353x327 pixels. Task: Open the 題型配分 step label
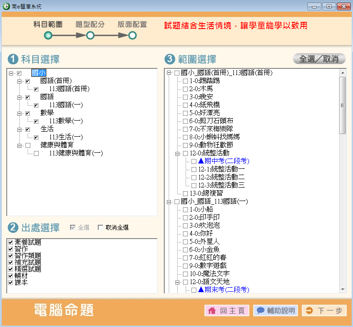coord(90,24)
